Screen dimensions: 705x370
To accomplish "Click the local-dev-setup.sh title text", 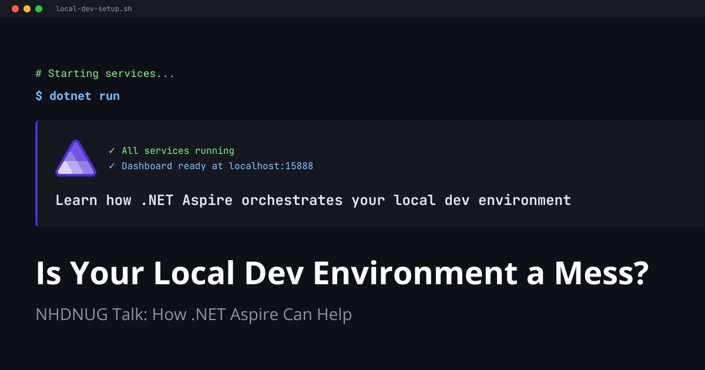I will [x=94, y=9].
